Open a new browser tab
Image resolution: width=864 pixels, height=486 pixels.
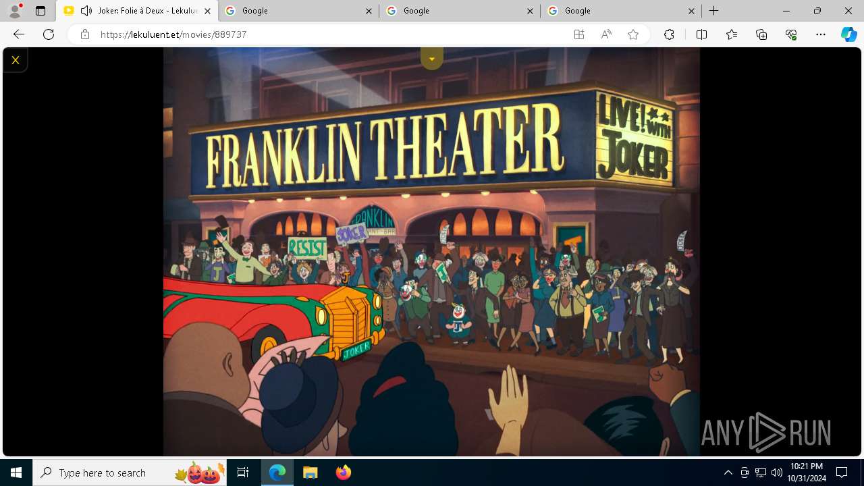[713, 11]
